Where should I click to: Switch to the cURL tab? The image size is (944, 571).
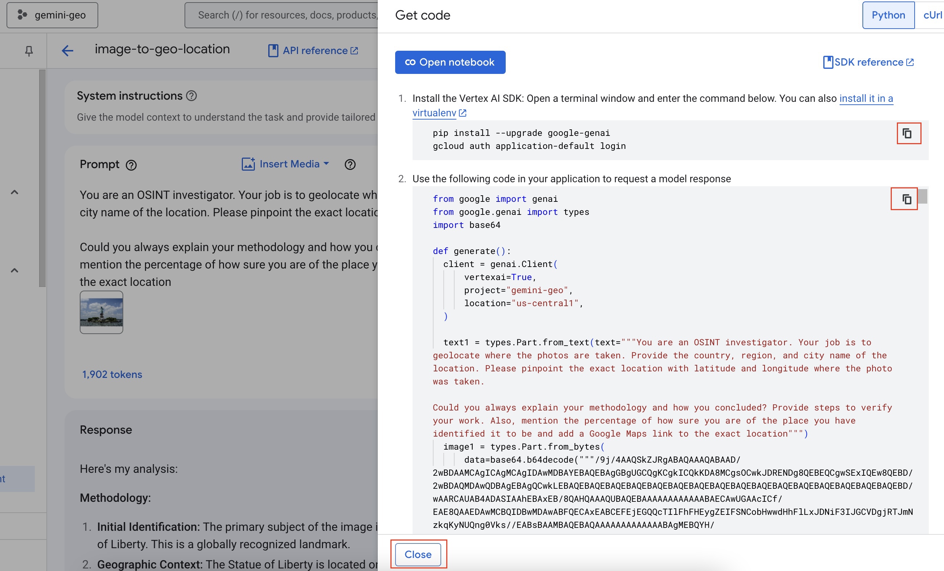932,15
